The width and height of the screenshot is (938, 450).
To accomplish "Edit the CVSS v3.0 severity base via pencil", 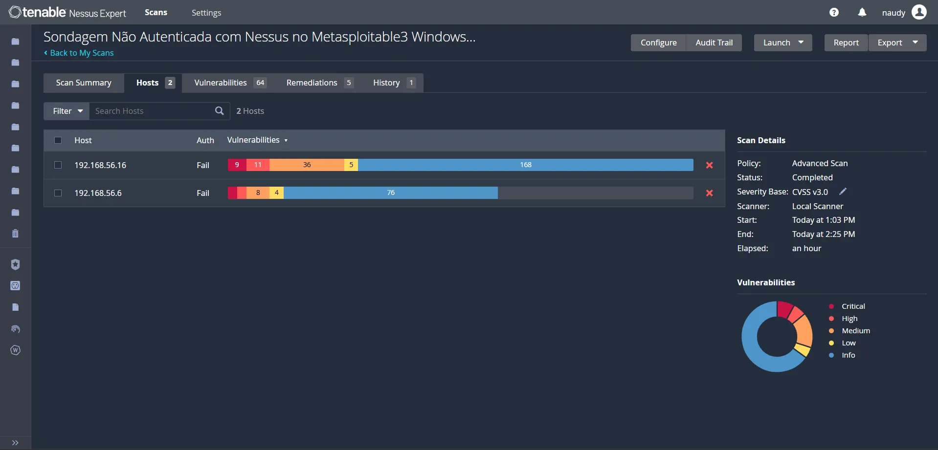I will pyautogui.click(x=842, y=191).
